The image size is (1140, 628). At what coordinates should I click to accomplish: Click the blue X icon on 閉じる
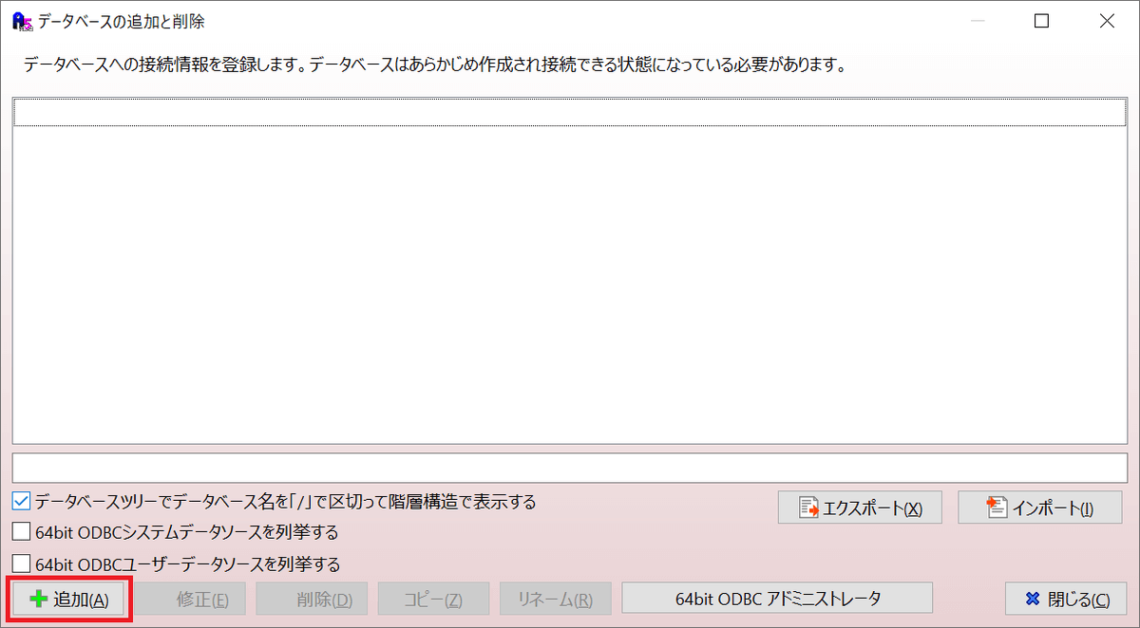pyautogui.click(x=1033, y=600)
